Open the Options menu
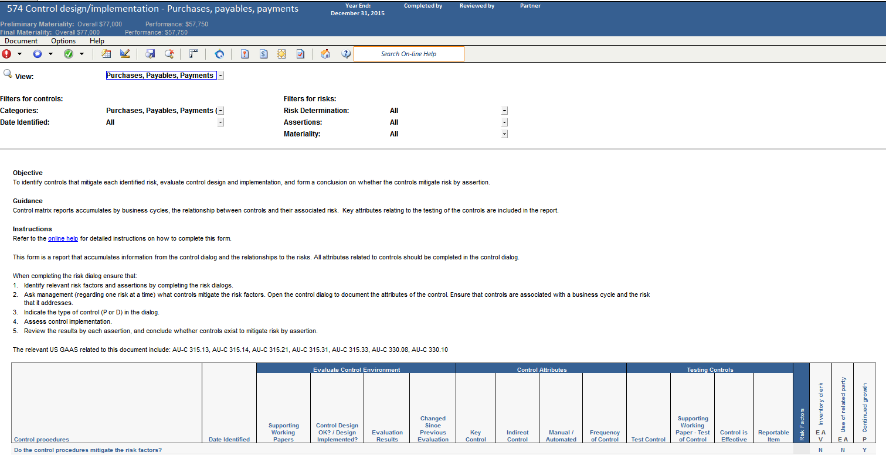Screen dimensions: 886x459 (x=63, y=41)
